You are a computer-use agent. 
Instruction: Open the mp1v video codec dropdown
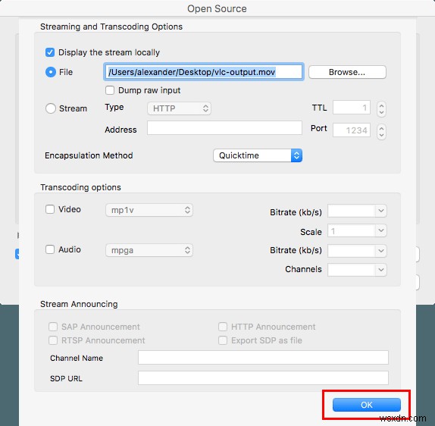point(149,210)
